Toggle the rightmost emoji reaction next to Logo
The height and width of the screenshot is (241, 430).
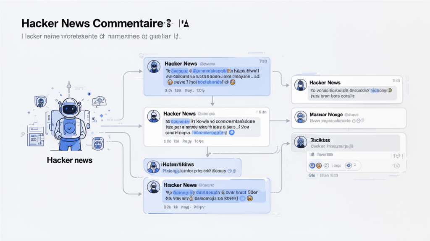[348, 165]
